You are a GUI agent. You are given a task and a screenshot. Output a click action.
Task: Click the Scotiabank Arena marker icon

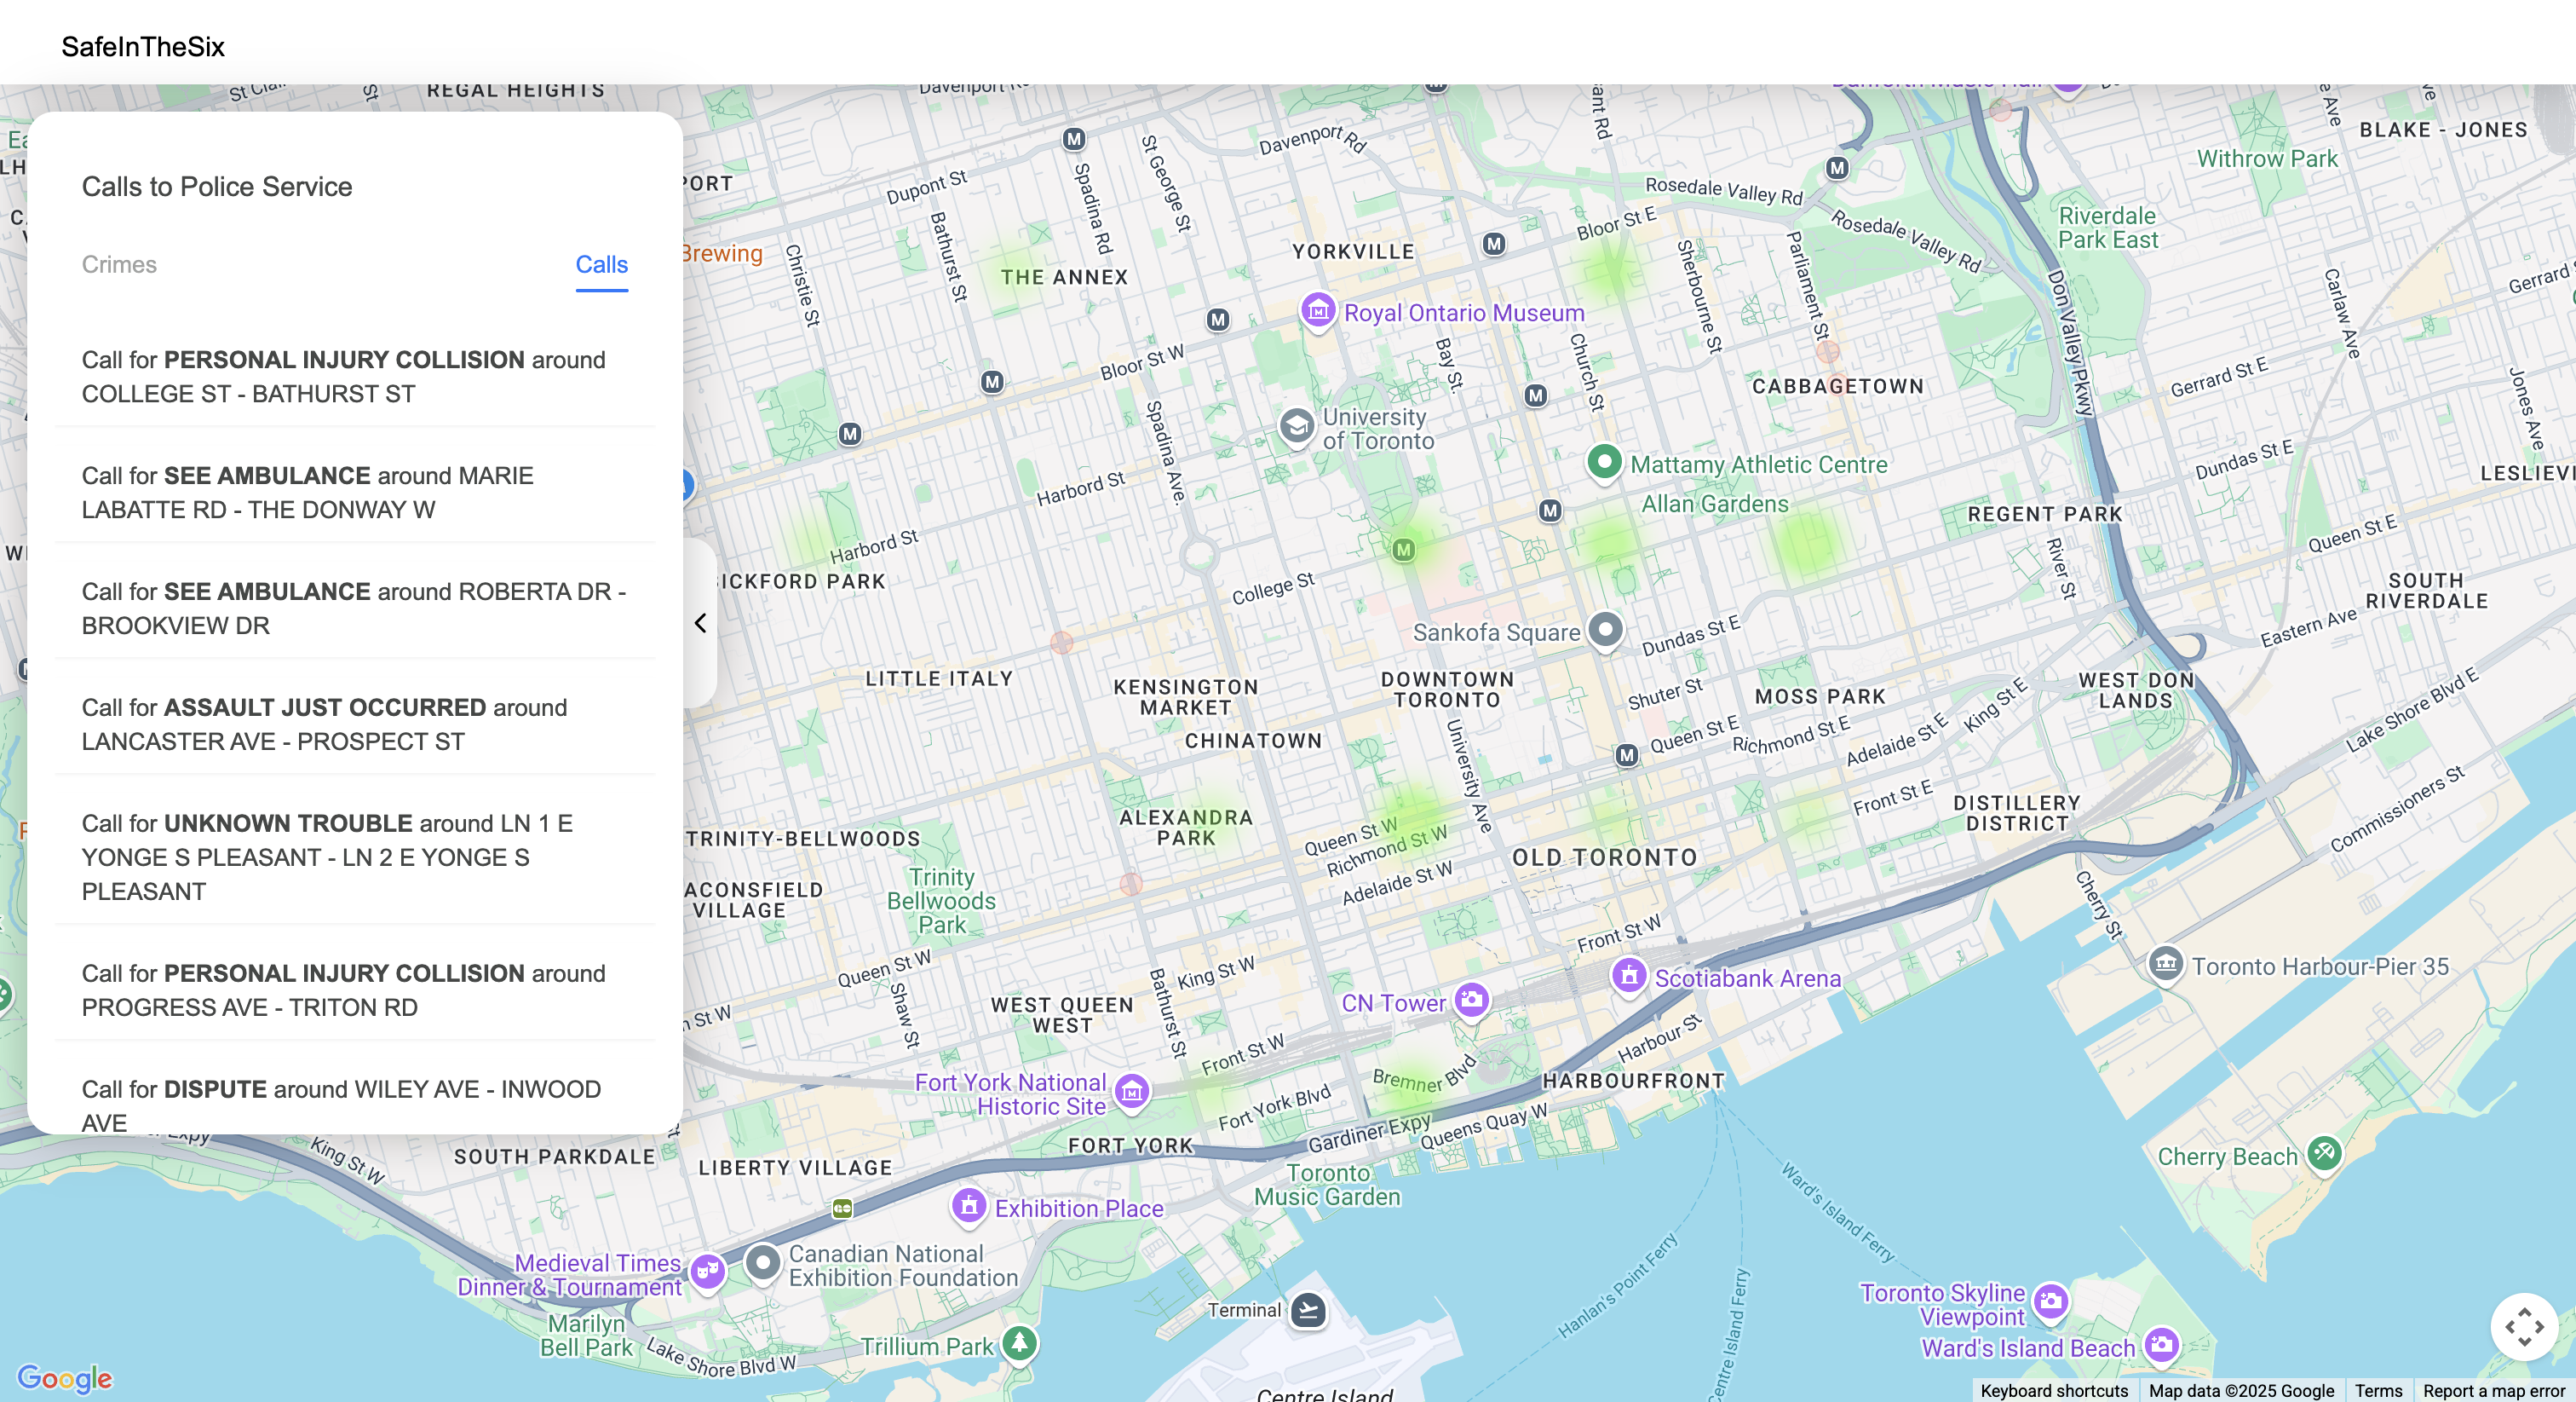[1629, 975]
